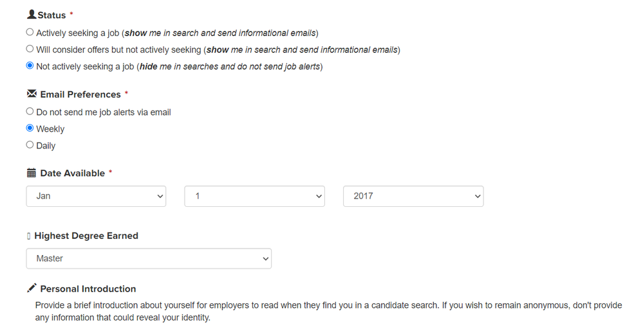The image size is (643, 327).
Task: Open the month dropdown showing Jan
Action: tap(96, 196)
